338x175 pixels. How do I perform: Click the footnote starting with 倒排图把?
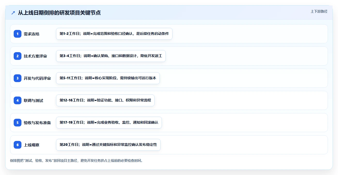pos(76,161)
